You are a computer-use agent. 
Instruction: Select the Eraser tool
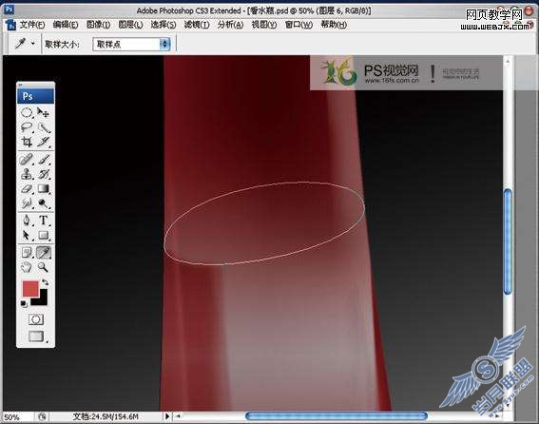tap(27, 189)
